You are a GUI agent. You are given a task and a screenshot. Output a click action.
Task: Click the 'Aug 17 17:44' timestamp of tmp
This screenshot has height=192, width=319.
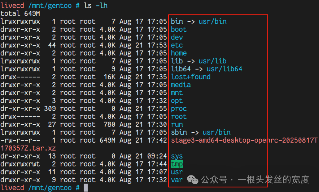tap(143, 164)
